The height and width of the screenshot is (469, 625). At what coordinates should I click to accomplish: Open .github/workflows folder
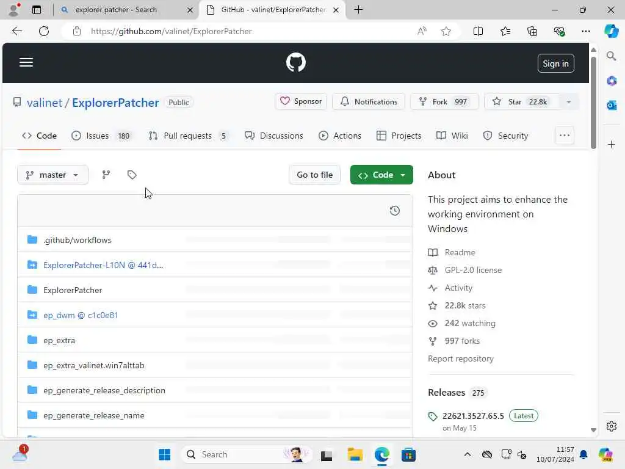click(78, 240)
